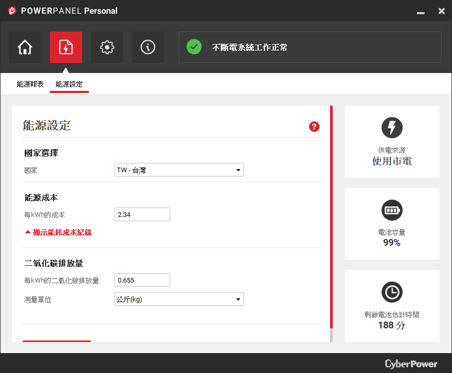Open the information icon
The height and width of the screenshot is (373, 452).
coord(148,47)
